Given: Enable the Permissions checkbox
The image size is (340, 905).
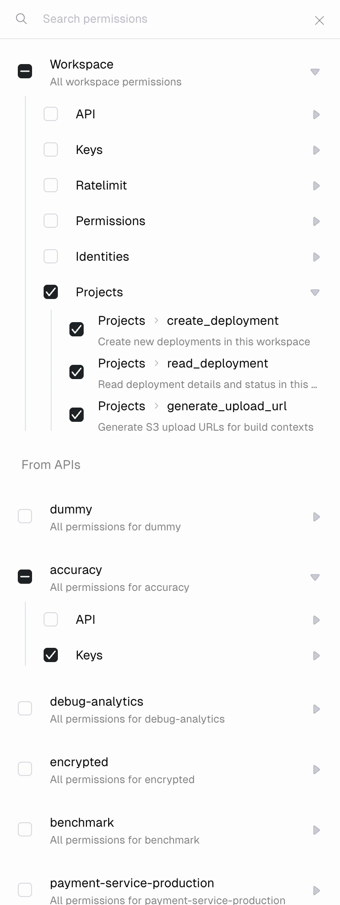Looking at the screenshot, I should coord(51,221).
